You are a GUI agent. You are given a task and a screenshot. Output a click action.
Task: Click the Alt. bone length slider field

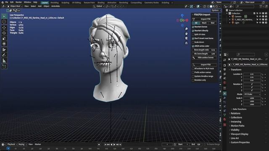click(204, 54)
